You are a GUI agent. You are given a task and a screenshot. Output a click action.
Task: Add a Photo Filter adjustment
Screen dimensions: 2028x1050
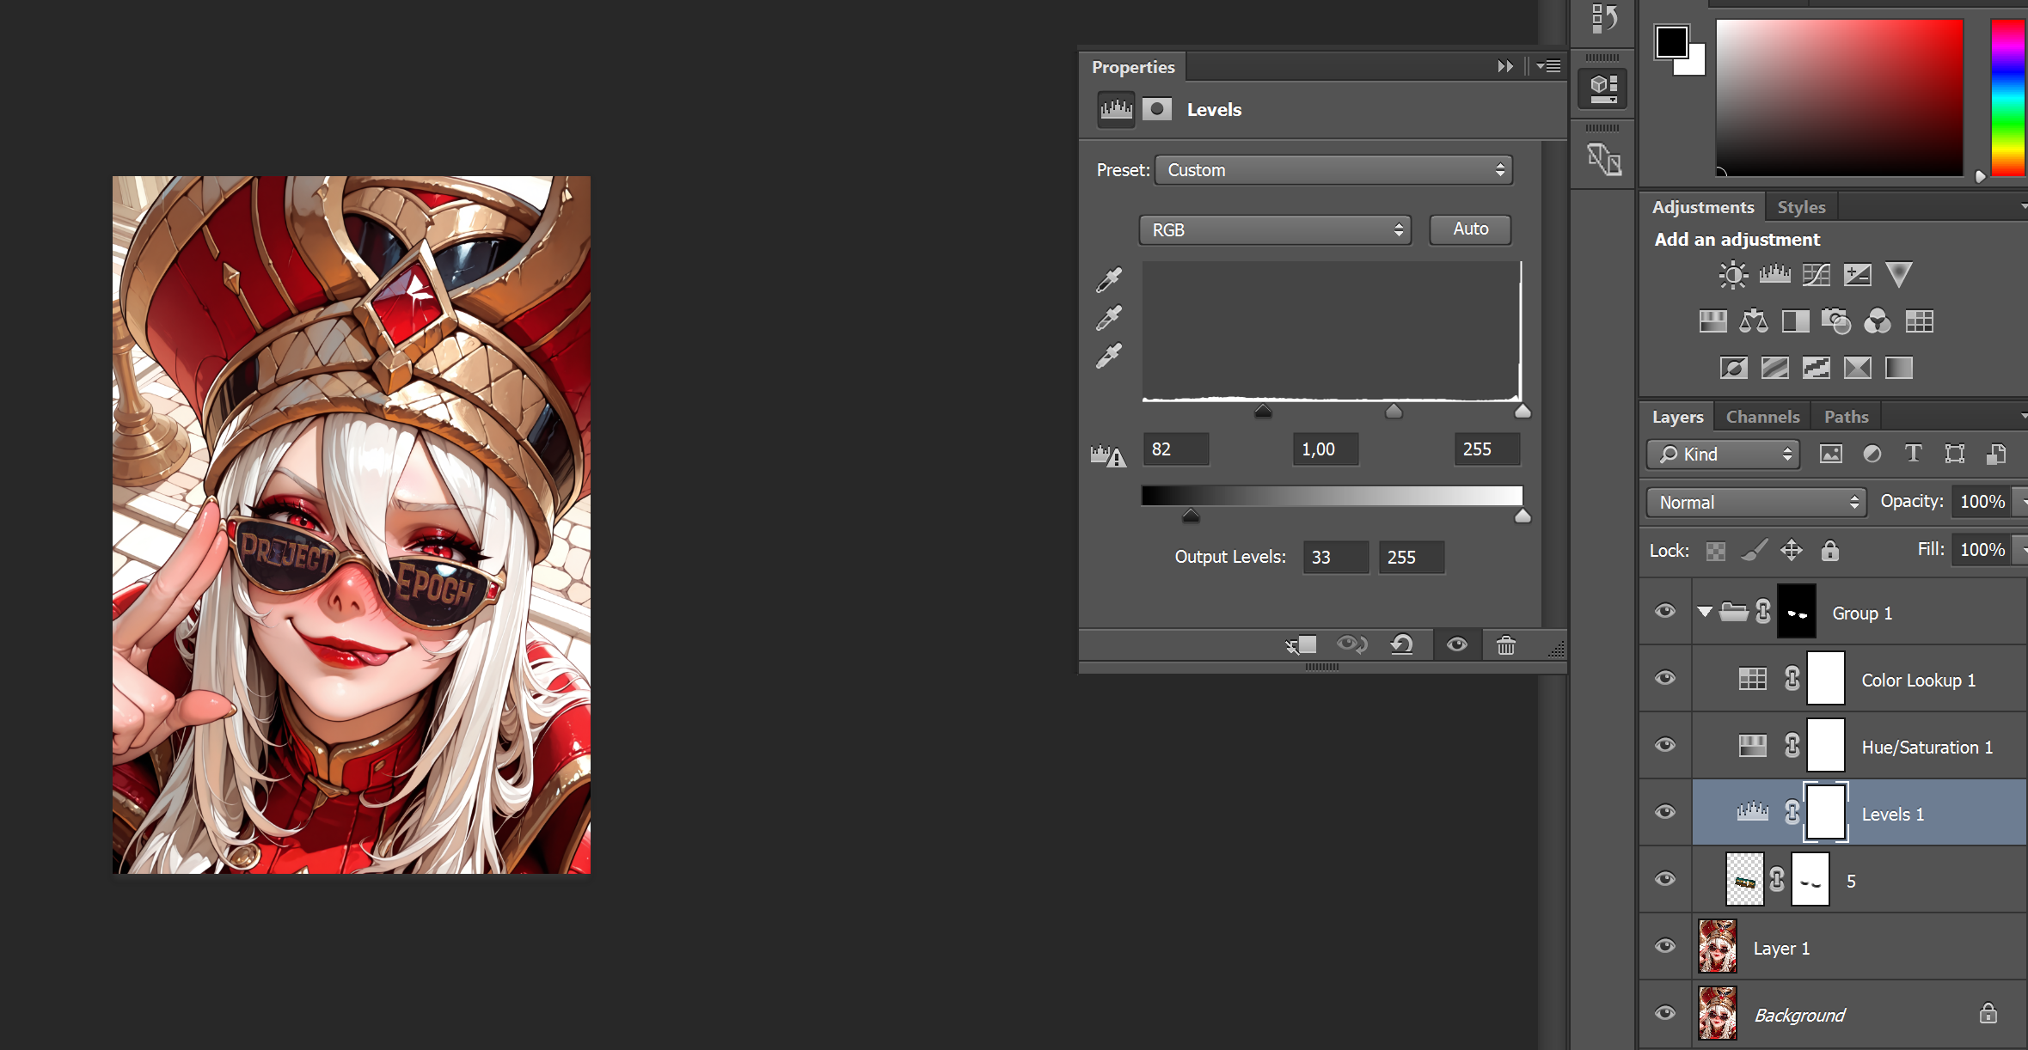pyautogui.click(x=1836, y=321)
